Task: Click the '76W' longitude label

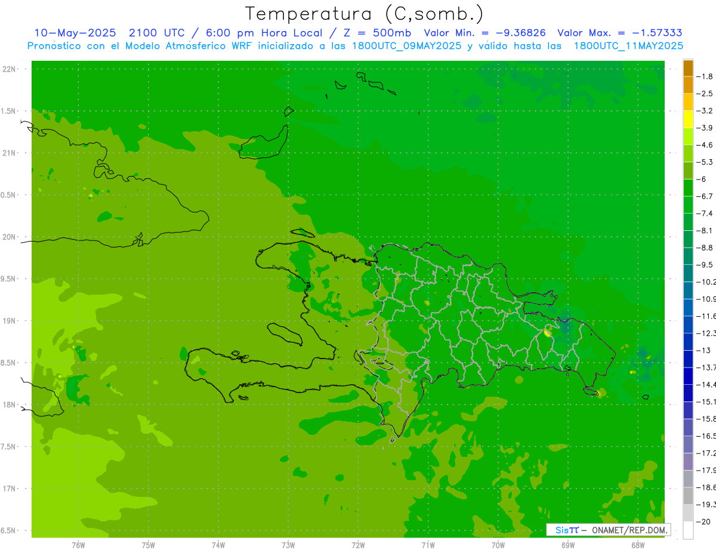Action: pyautogui.click(x=78, y=545)
